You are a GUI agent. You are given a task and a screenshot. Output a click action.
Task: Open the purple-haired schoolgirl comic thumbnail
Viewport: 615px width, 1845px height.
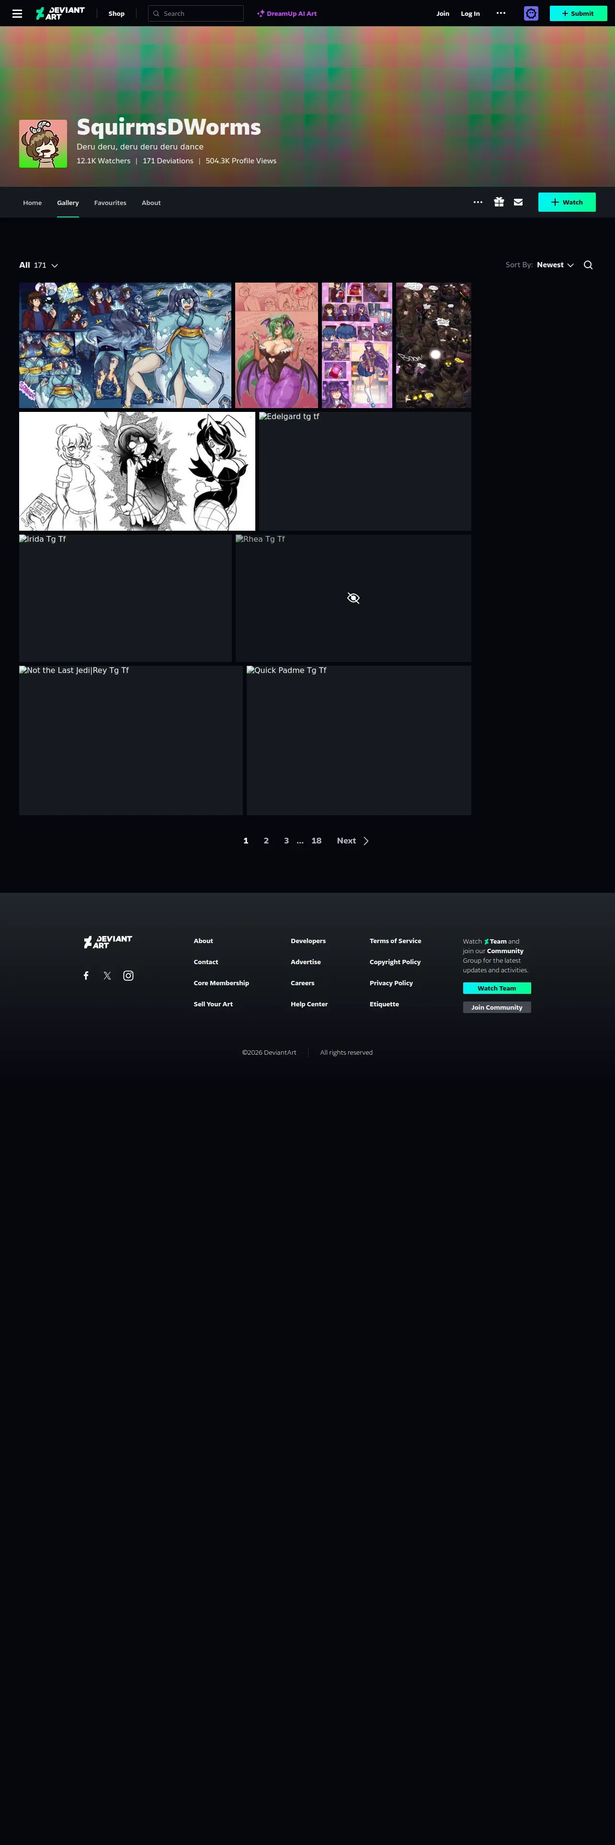click(x=357, y=345)
